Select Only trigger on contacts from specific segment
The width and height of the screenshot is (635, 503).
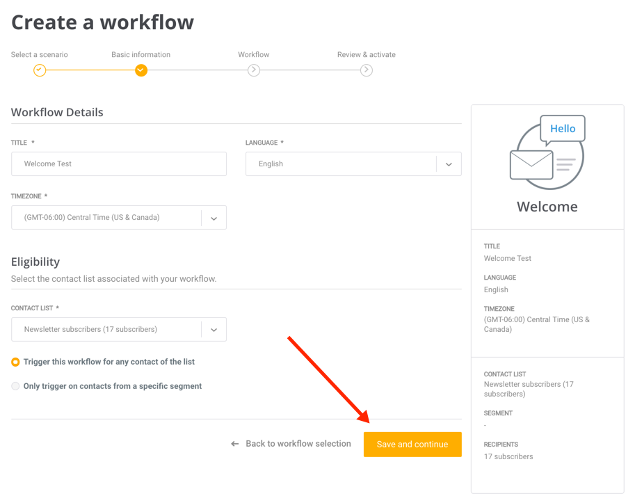(x=15, y=386)
